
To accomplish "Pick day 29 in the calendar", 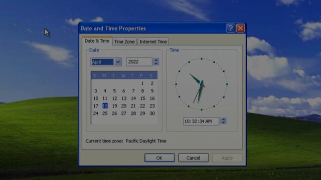I will click(142, 113).
